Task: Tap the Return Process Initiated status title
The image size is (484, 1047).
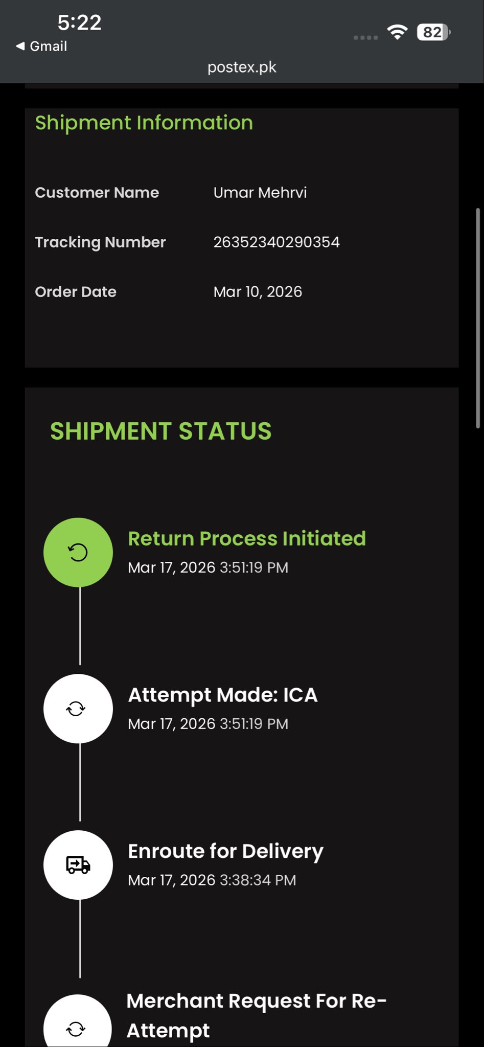Action: 247,538
